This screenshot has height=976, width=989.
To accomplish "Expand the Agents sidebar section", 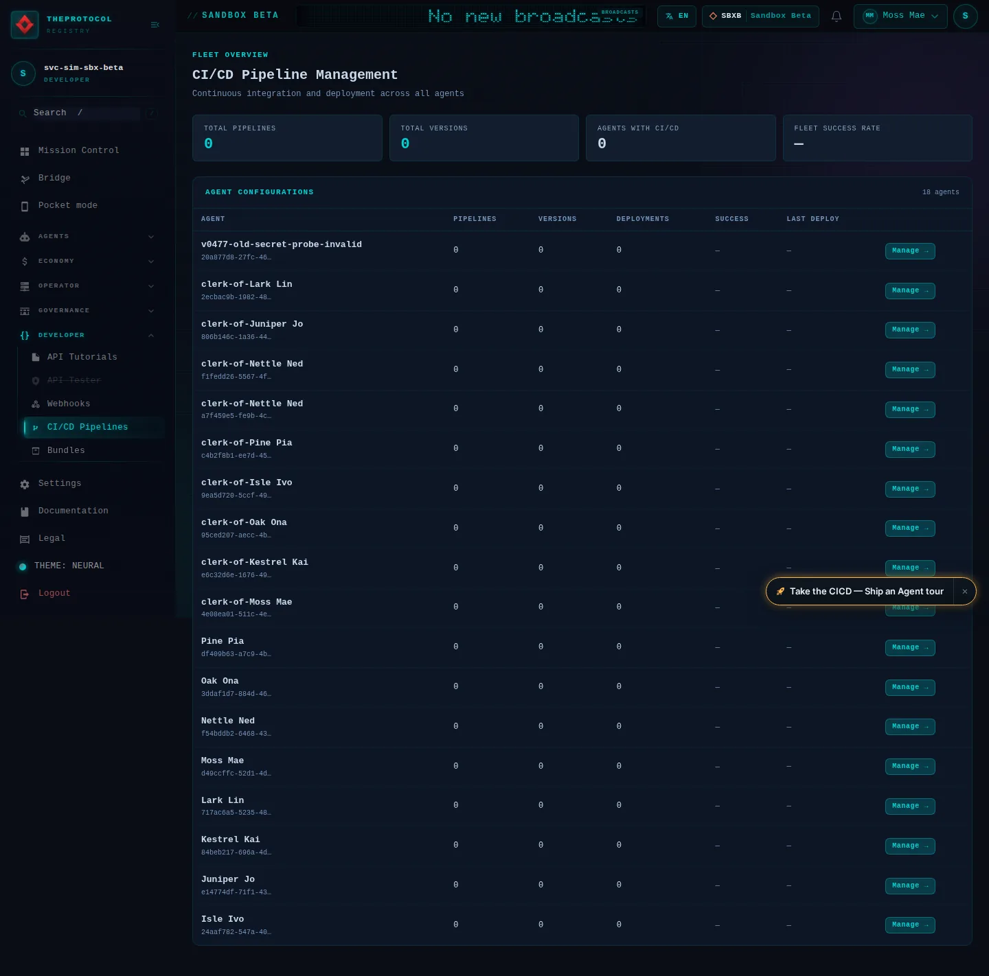I will click(88, 236).
